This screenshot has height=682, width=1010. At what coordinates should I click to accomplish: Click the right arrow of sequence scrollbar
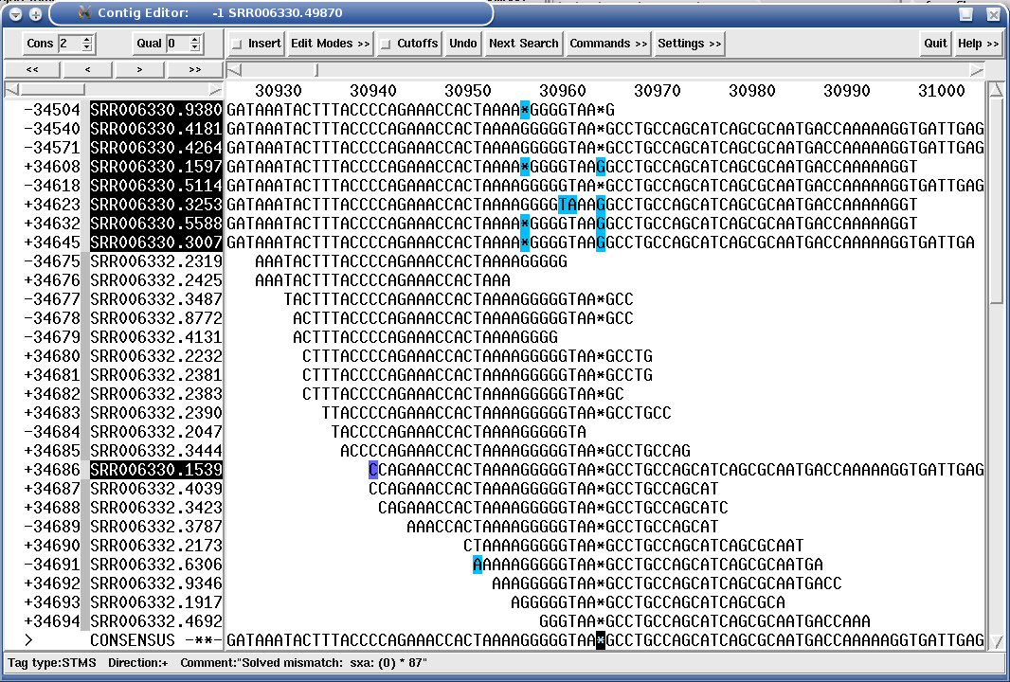click(977, 69)
